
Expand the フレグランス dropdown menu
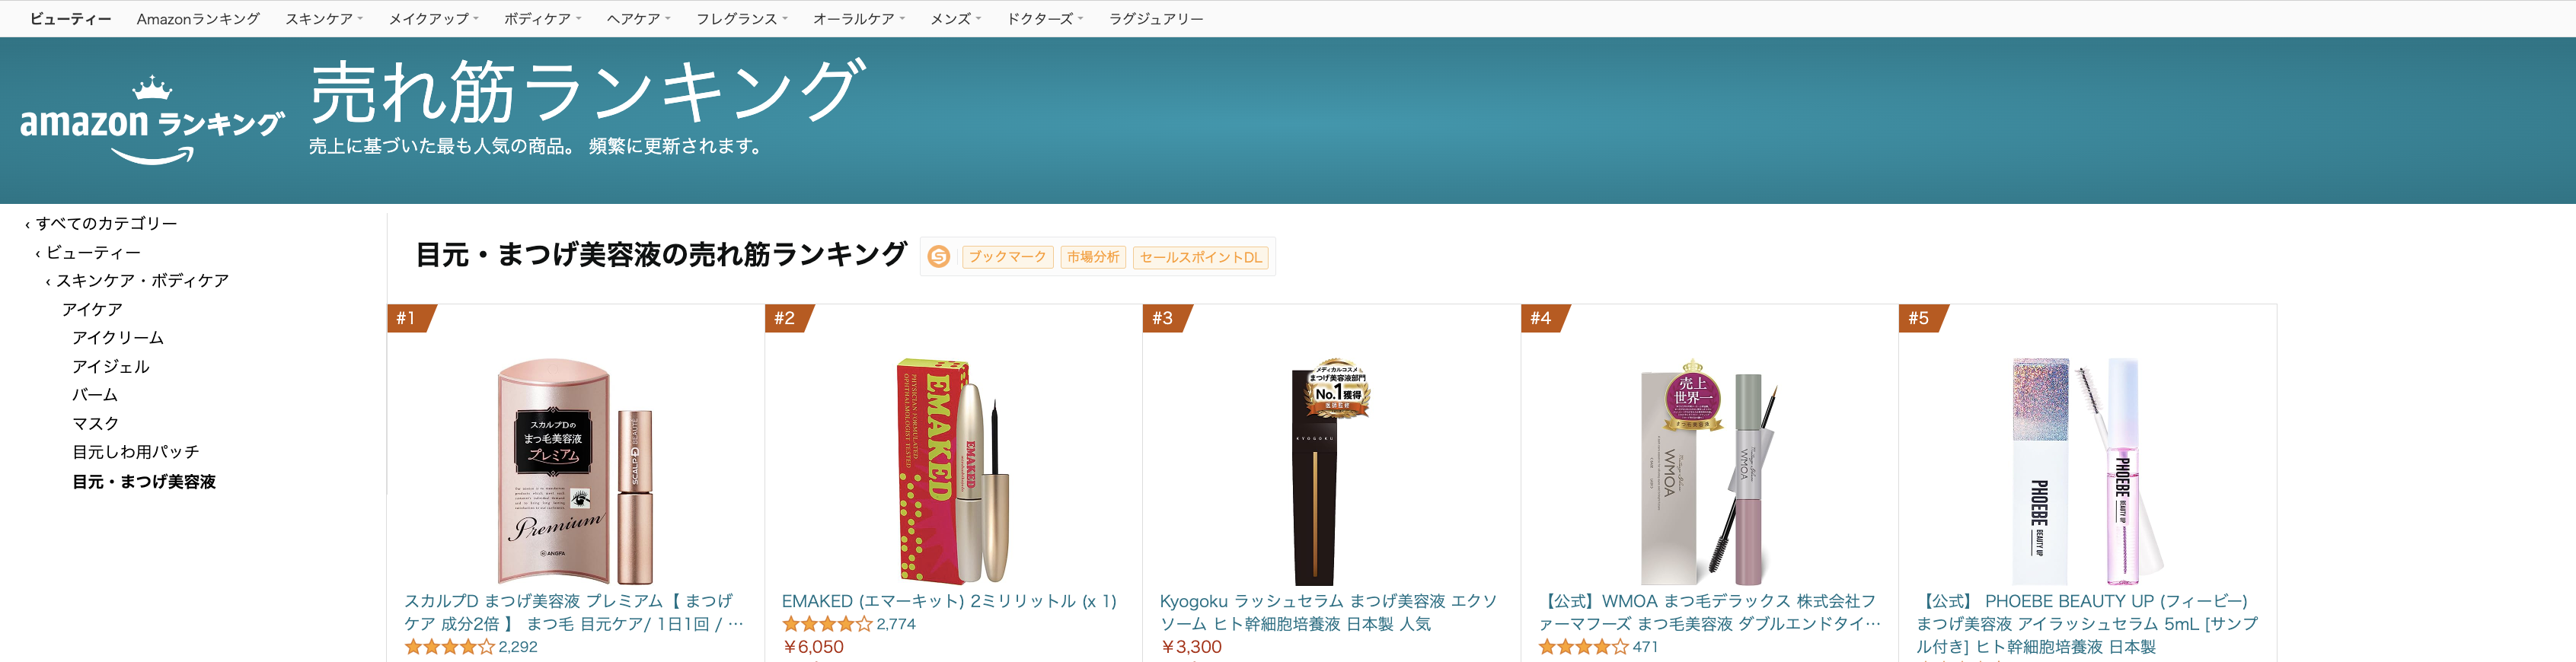pyautogui.click(x=742, y=19)
